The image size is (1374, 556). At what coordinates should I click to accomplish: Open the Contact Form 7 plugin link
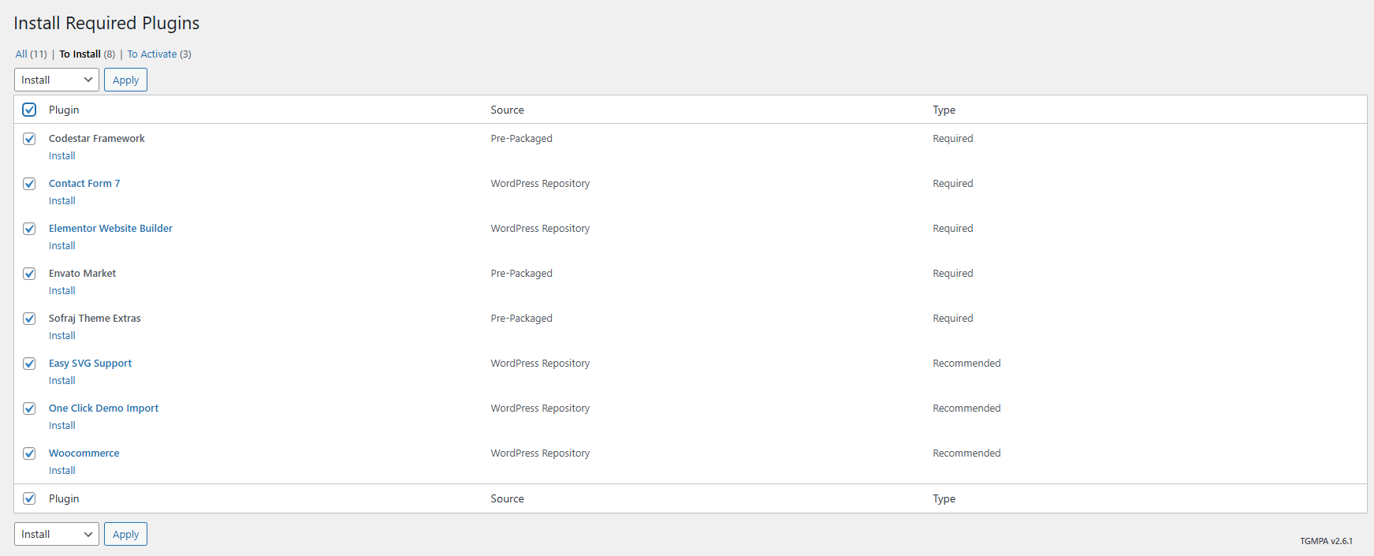[x=84, y=184]
